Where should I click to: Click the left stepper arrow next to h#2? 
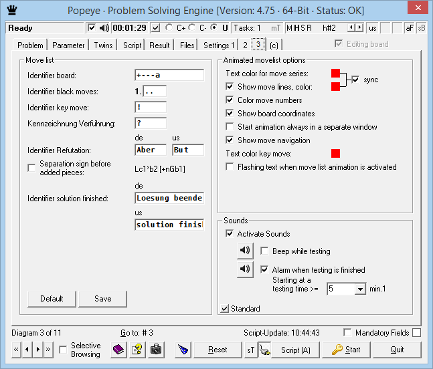coord(351,27)
